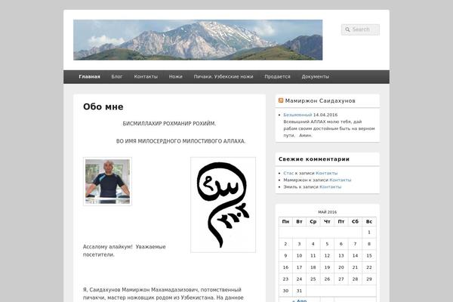
Task: Open the Безымянный post link
Action: tap(297, 115)
